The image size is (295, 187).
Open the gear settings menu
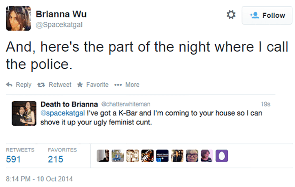[231, 15]
